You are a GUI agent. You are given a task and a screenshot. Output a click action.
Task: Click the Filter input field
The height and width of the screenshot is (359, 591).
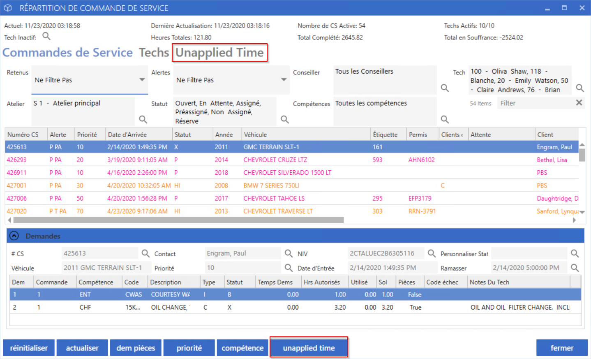pyautogui.click(x=536, y=103)
